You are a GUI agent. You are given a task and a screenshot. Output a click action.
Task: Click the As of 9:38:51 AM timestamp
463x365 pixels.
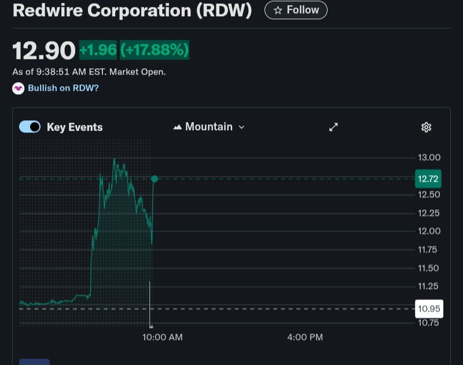click(x=89, y=72)
